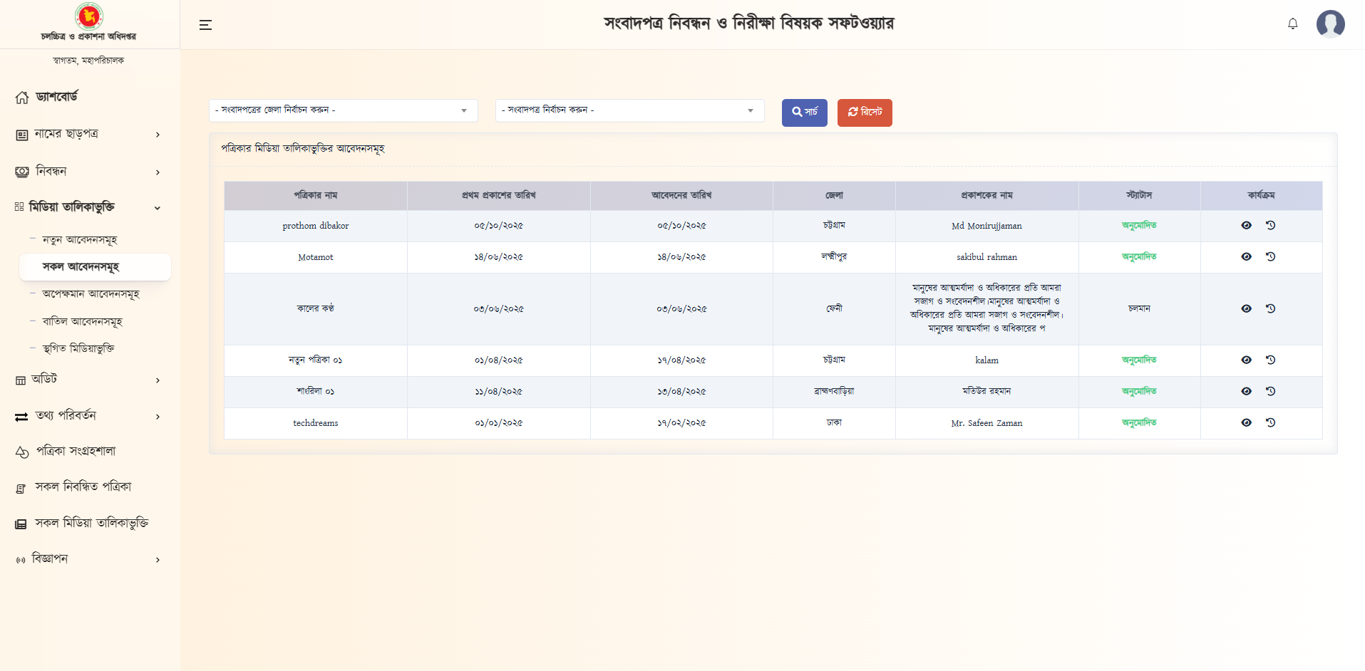Click the পত্রিকার নাম column header
1365x671 pixels.
click(315, 195)
